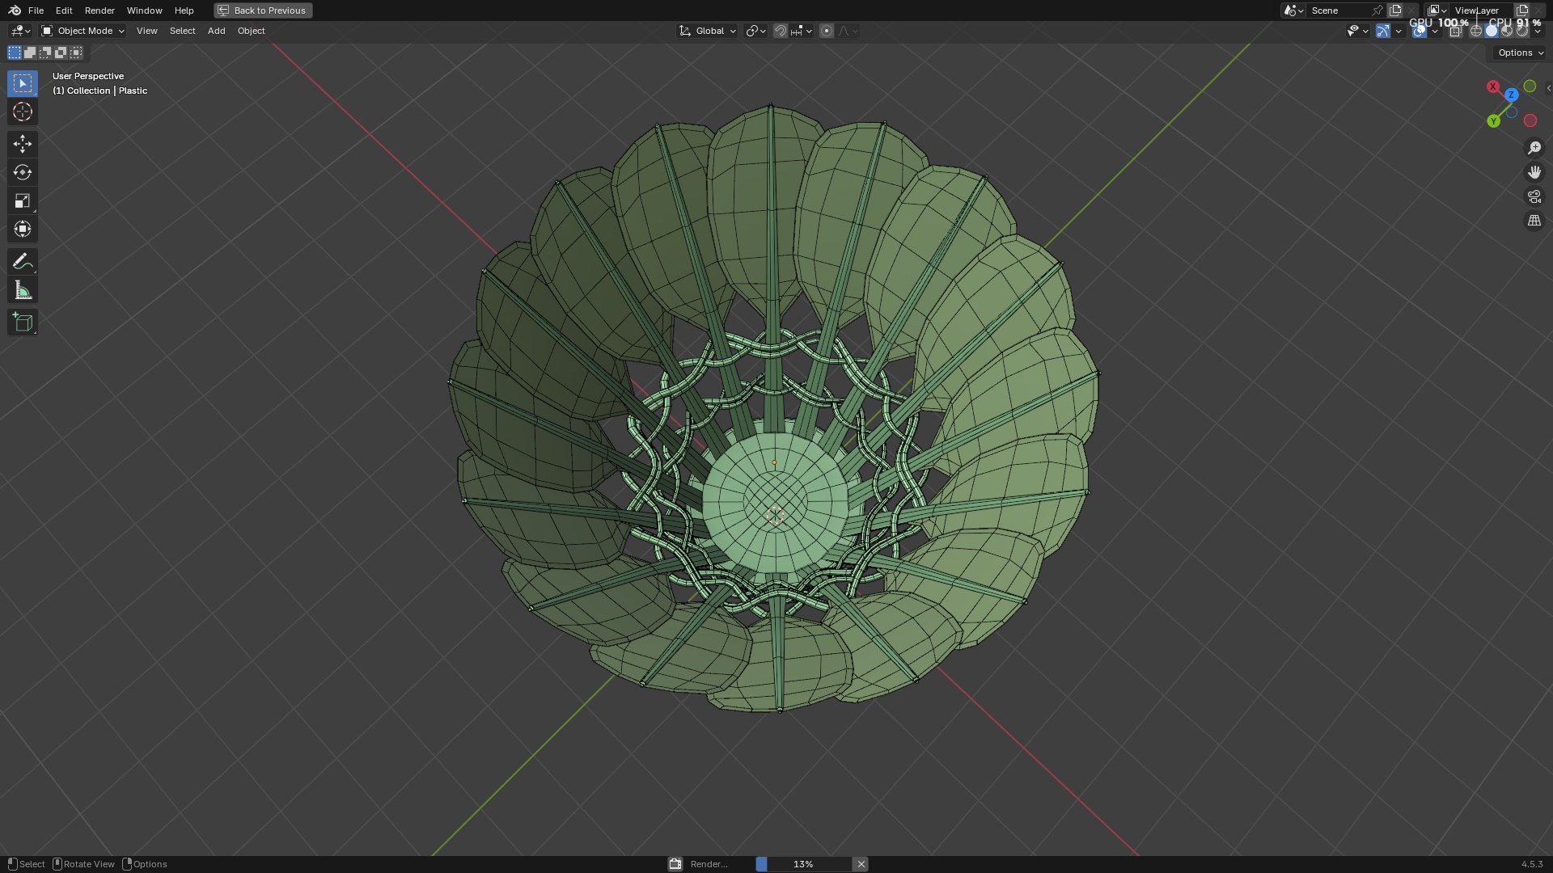Click the Blender logo menu icon
This screenshot has height=873, width=1553.
pos(15,11)
